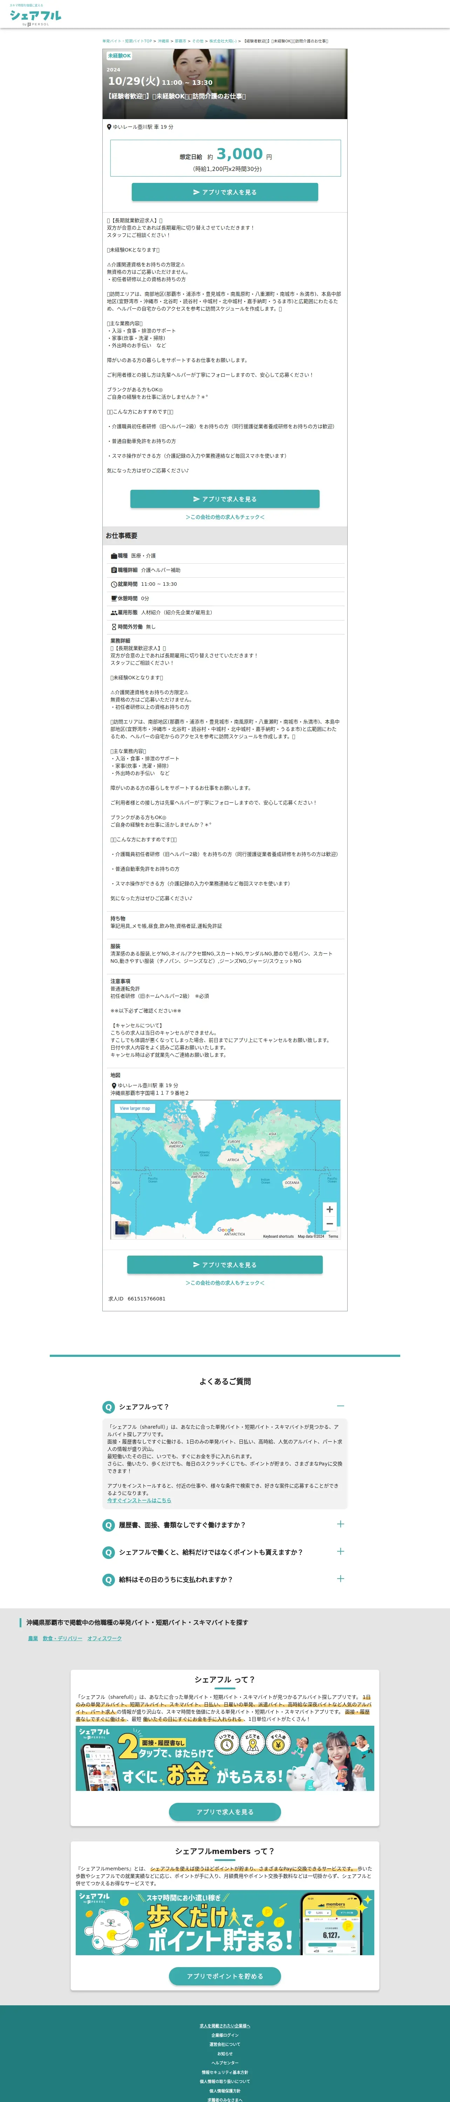Click the document icon beside 職種詳細
The height and width of the screenshot is (2102, 450).
click(114, 570)
